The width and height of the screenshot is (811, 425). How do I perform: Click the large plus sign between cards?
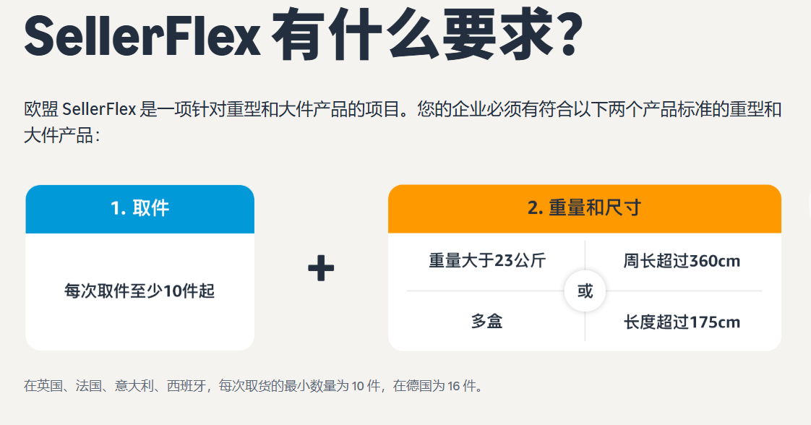(321, 269)
